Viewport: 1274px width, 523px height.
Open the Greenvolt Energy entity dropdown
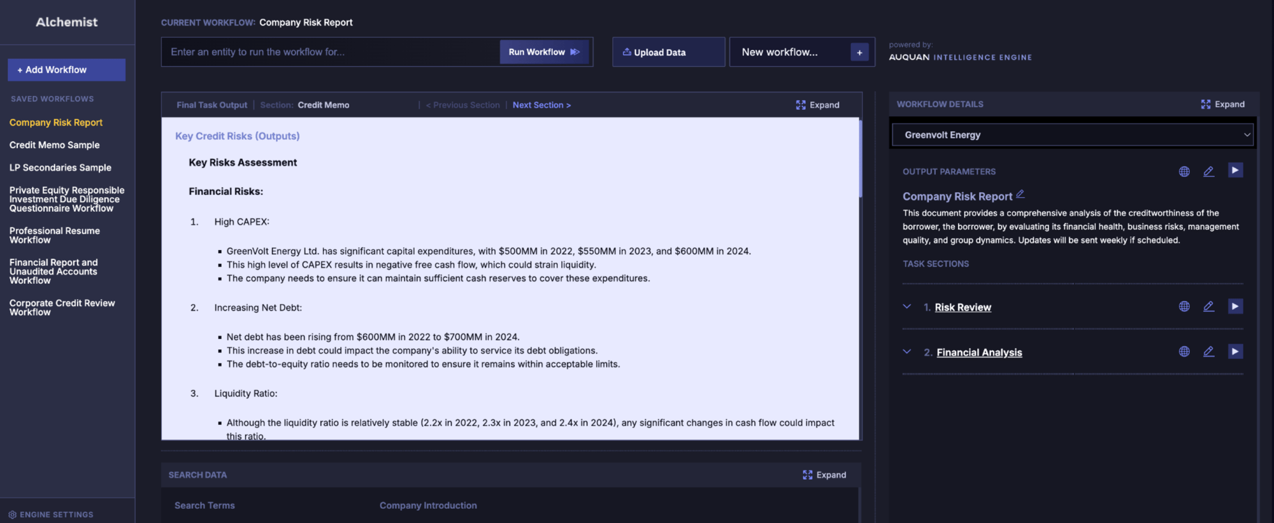coord(1073,135)
